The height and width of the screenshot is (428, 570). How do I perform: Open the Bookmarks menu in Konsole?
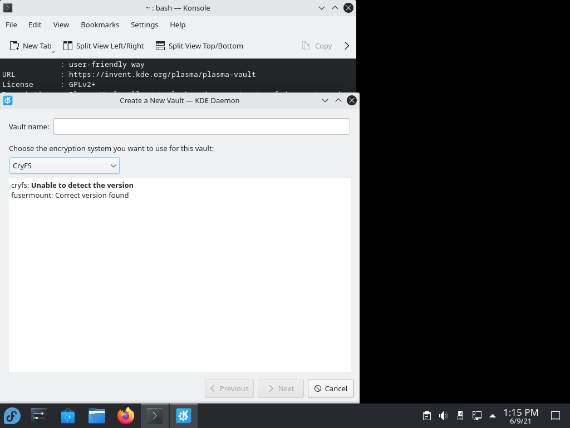click(x=100, y=25)
